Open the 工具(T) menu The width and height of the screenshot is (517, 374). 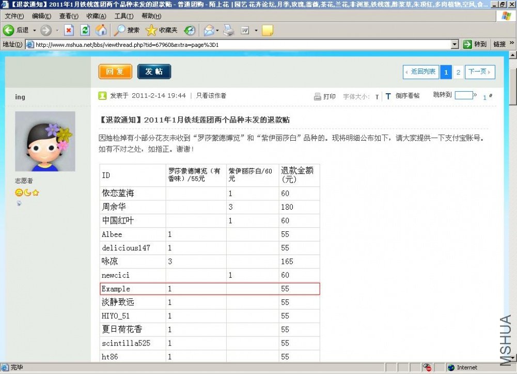click(x=123, y=16)
